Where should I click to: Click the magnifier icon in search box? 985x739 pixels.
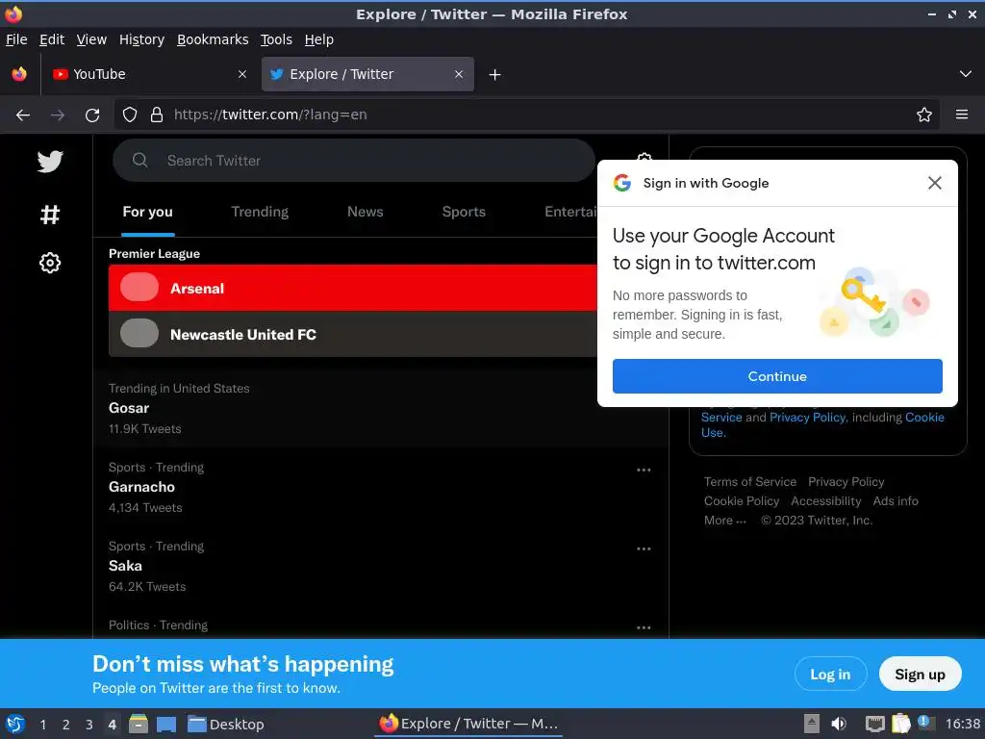[x=140, y=161]
